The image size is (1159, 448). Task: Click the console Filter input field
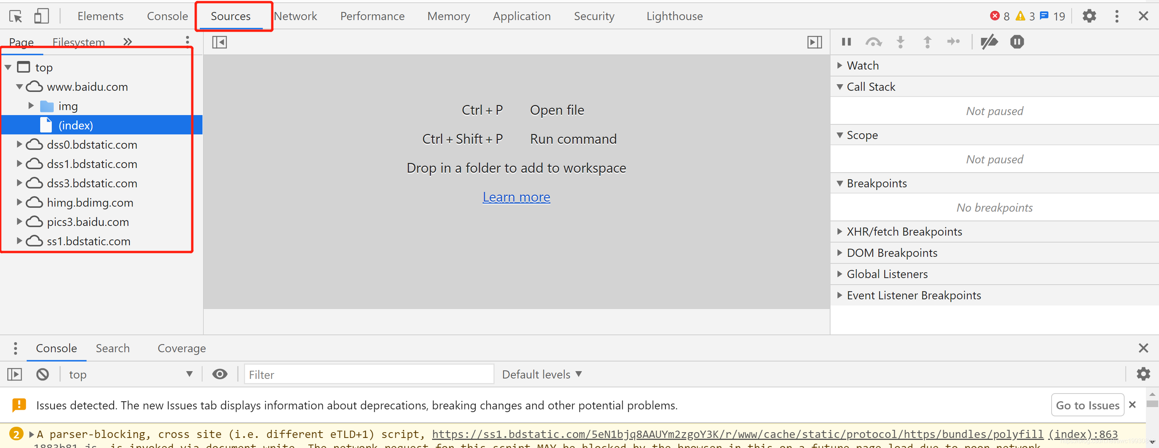[369, 374]
